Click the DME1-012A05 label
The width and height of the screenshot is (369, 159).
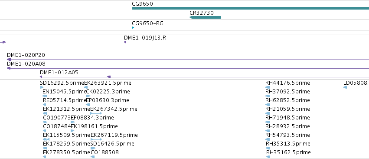point(59,73)
